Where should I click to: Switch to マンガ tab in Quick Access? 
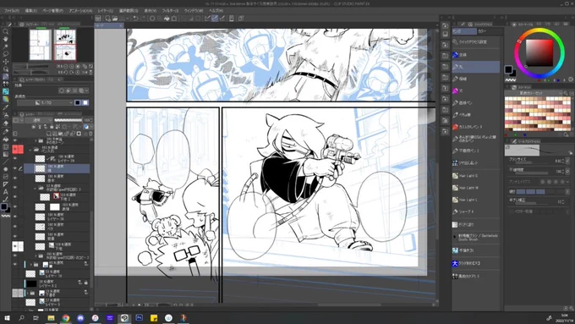point(464,31)
